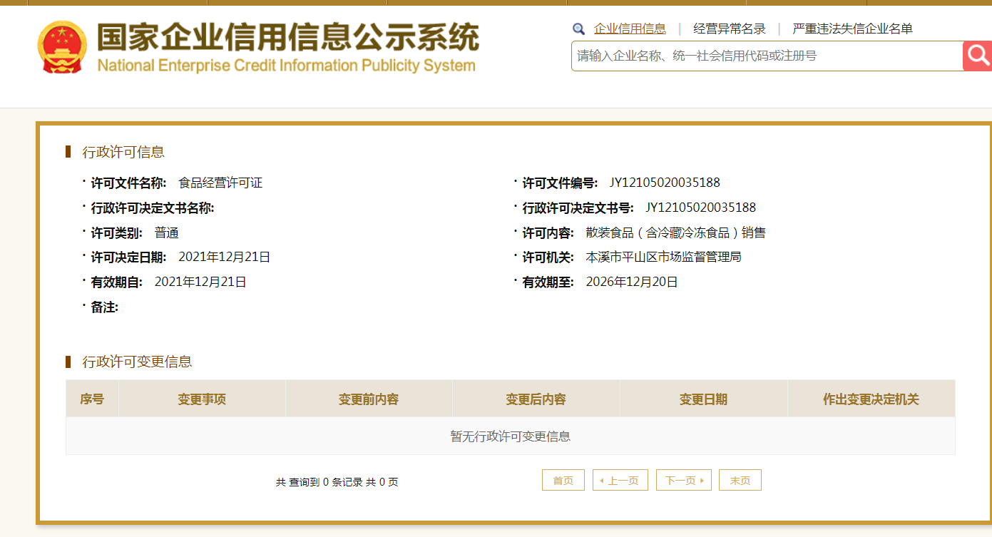Click the 上一页 previous page button
This screenshot has width=992, height=537.
coord(620,481)
